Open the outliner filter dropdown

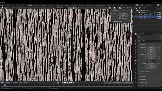point(159,8)
